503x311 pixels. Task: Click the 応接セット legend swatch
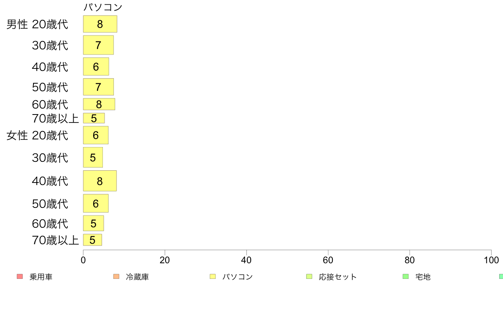click(309, 276)
